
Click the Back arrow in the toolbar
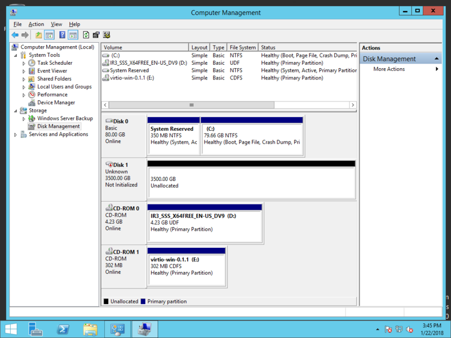point(15,35)
